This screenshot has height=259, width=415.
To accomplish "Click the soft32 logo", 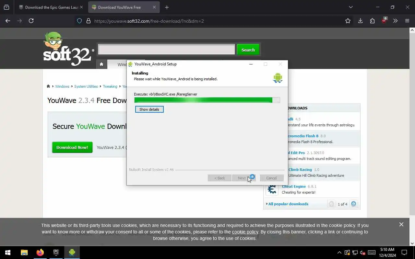I will pos(68,49).
